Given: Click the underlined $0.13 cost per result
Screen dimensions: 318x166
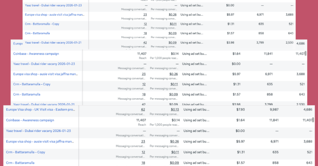Looking at the screenshot, I should [x=174, y=110].
